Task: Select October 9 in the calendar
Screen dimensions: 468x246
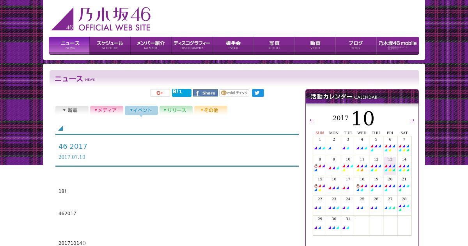Action: tap(334, 166)
